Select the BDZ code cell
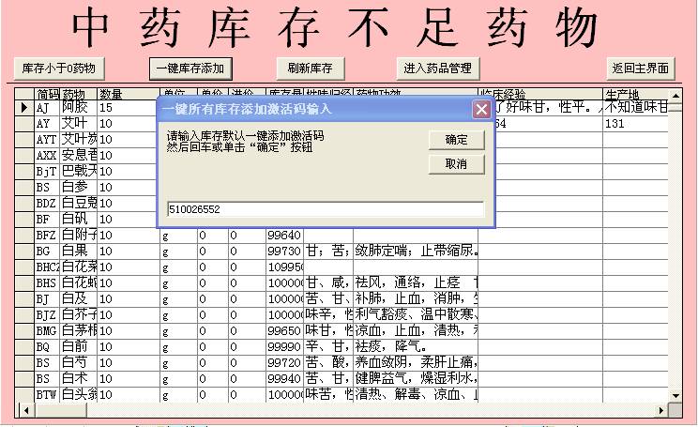This screenshot has height=427, width=698. (47, 203)
